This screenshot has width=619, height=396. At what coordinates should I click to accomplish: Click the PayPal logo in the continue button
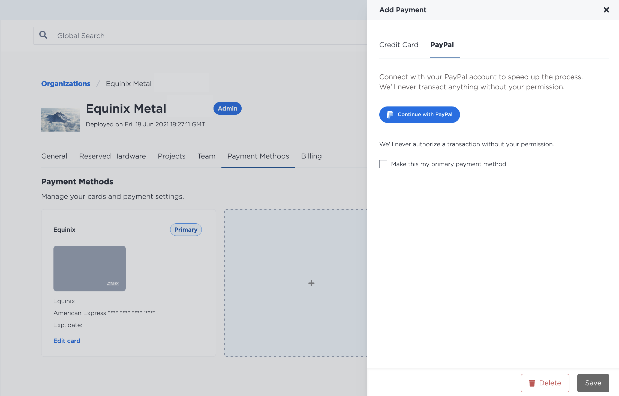click(390, 115)
